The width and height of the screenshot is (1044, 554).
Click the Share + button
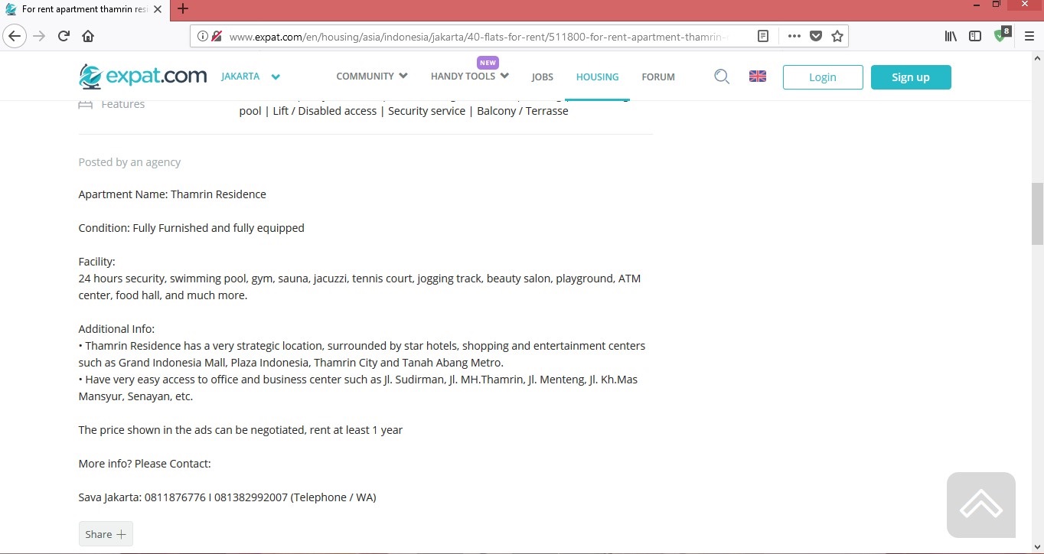(106, 534)
